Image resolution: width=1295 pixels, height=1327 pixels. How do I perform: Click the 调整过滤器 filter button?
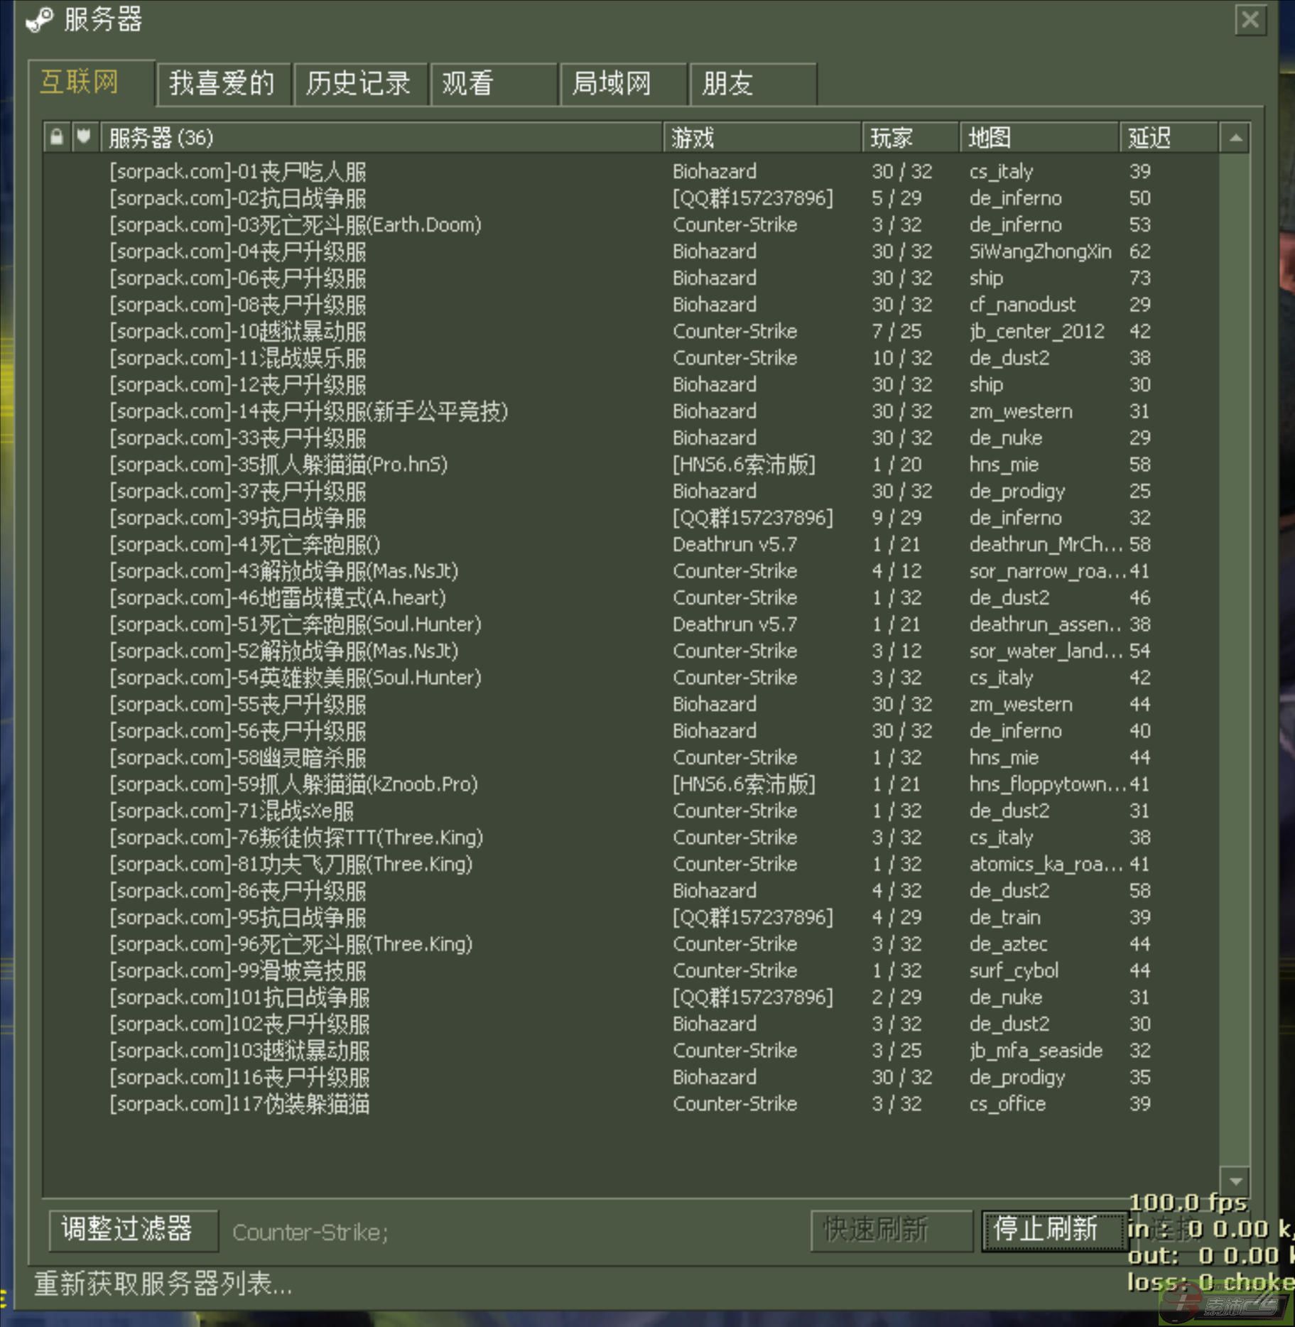(x=133, y=1230)
